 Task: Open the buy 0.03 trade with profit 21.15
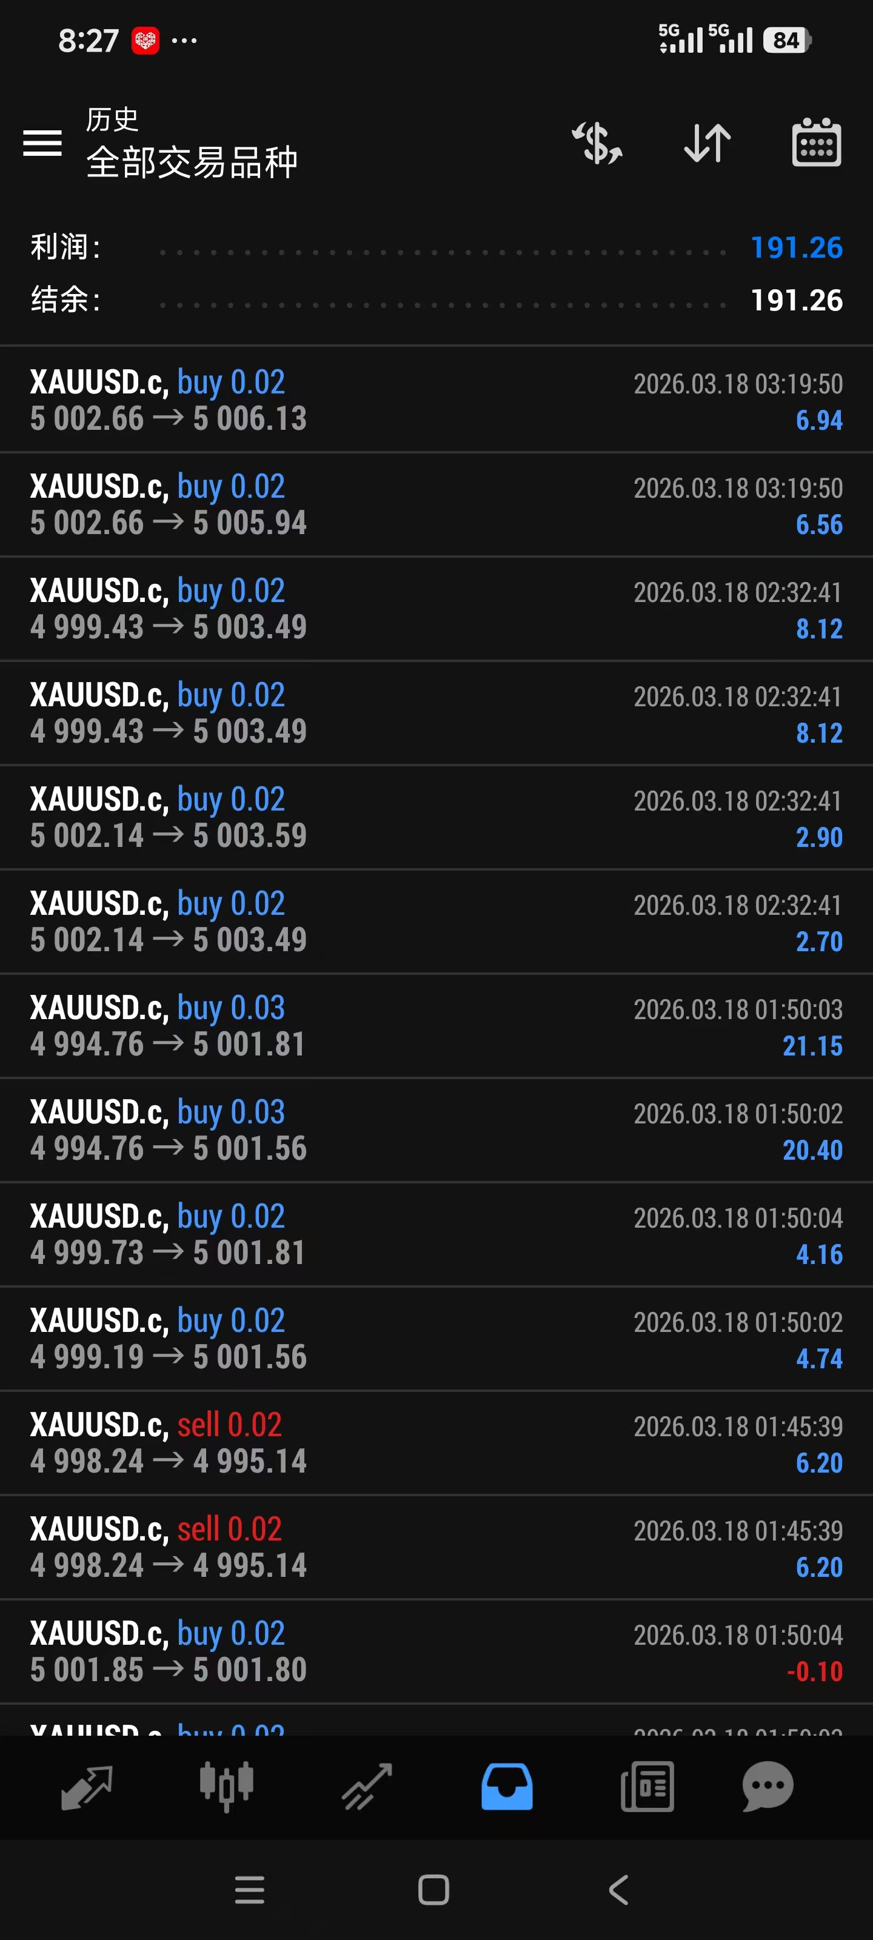(x=436, y=1026)
